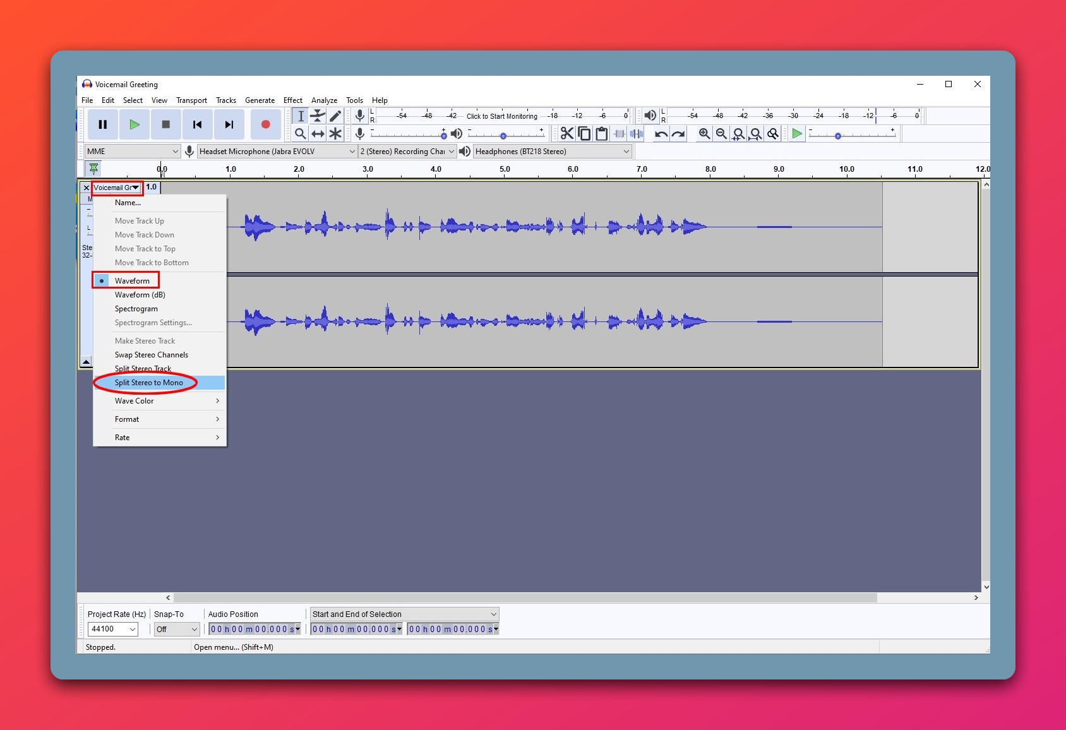Click the Pause button in transport toolbar
The image size is (1066, 730).
(x=102, y=124)
